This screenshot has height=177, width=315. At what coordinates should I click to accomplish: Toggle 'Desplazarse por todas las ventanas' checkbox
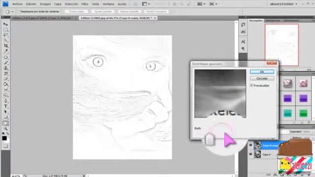click(x=19, y=12)
